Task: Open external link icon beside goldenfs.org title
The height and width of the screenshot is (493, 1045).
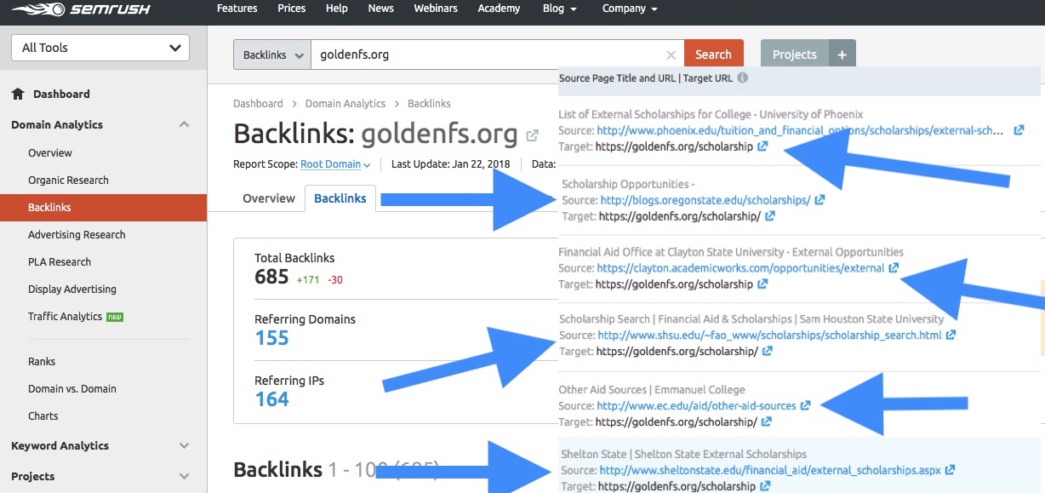Action: [533, 135]
